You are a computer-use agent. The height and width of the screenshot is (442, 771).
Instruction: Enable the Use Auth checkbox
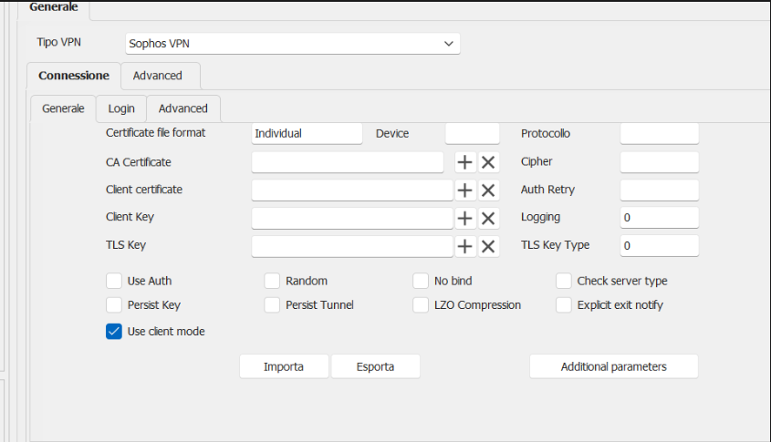coord(114,281)
